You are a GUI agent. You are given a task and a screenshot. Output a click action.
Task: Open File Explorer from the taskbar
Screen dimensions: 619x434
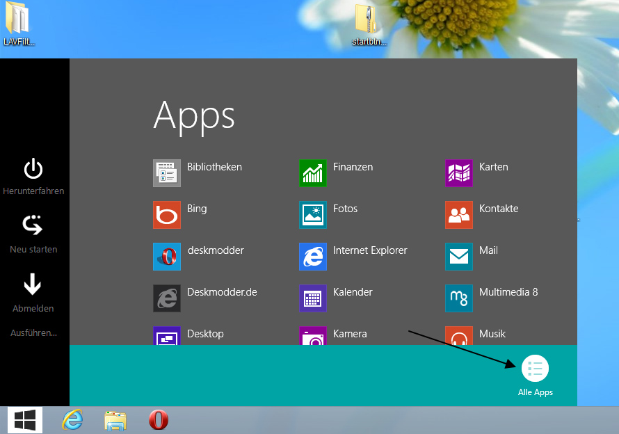tap(115, 421)
